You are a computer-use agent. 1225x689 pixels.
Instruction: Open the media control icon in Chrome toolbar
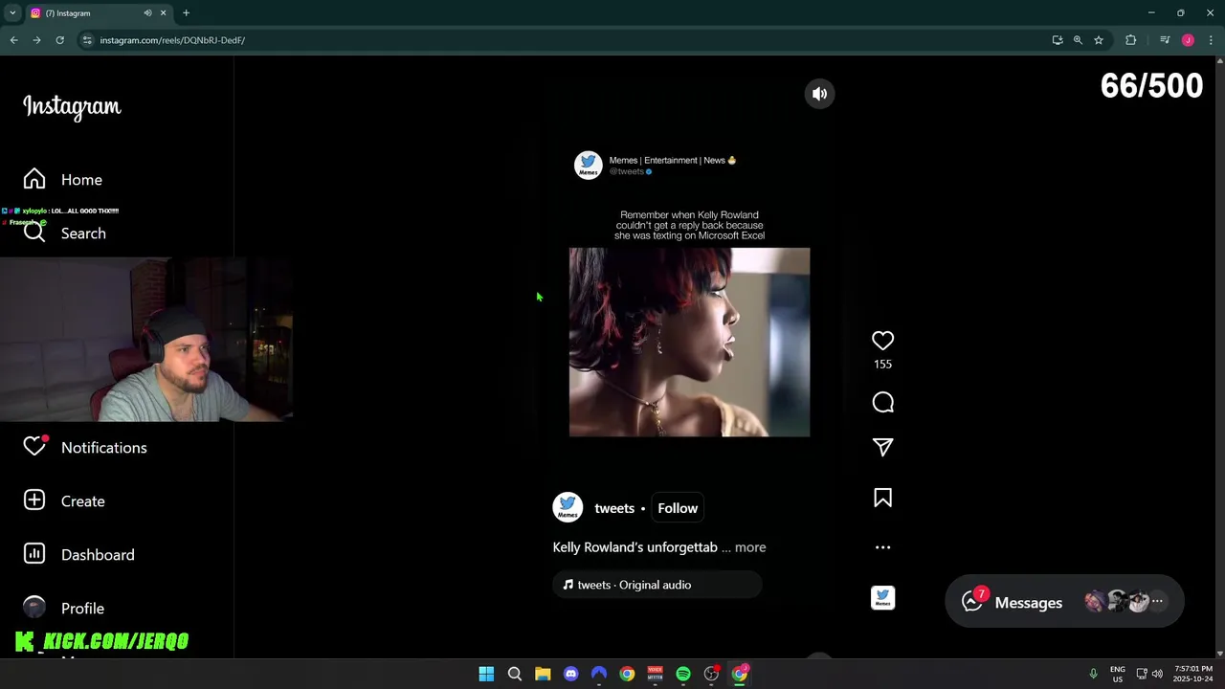1165,40
